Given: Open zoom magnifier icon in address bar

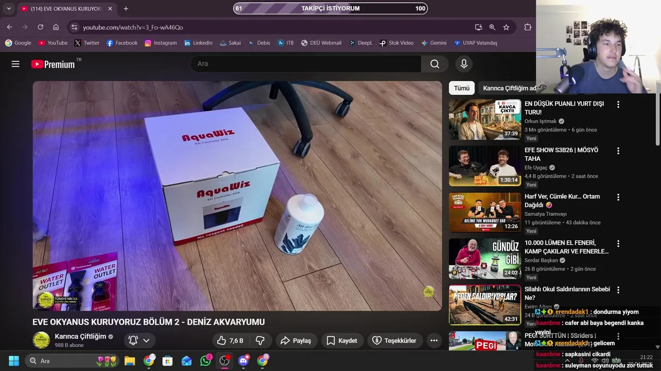Looking at the screenshot, I should [x=492, y=27].
